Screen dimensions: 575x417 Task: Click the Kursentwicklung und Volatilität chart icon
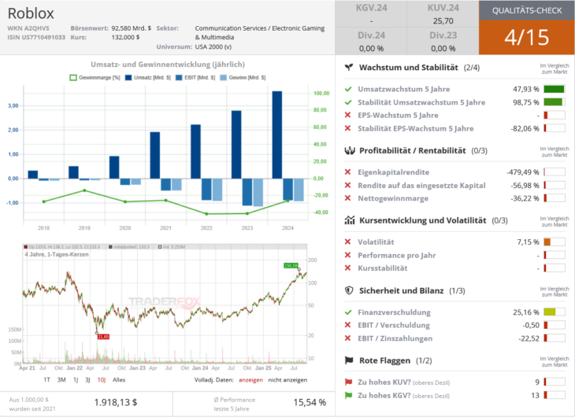click(x=350, y=220)
